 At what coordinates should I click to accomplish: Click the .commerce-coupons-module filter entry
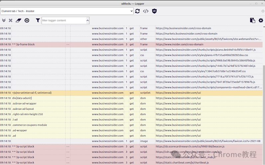(x=30, y=125)
